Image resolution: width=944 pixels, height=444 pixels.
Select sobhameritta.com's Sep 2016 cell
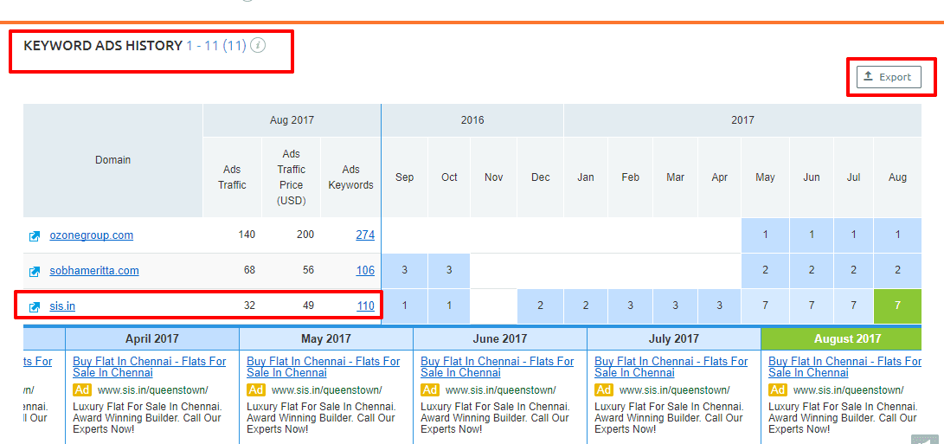405,271
